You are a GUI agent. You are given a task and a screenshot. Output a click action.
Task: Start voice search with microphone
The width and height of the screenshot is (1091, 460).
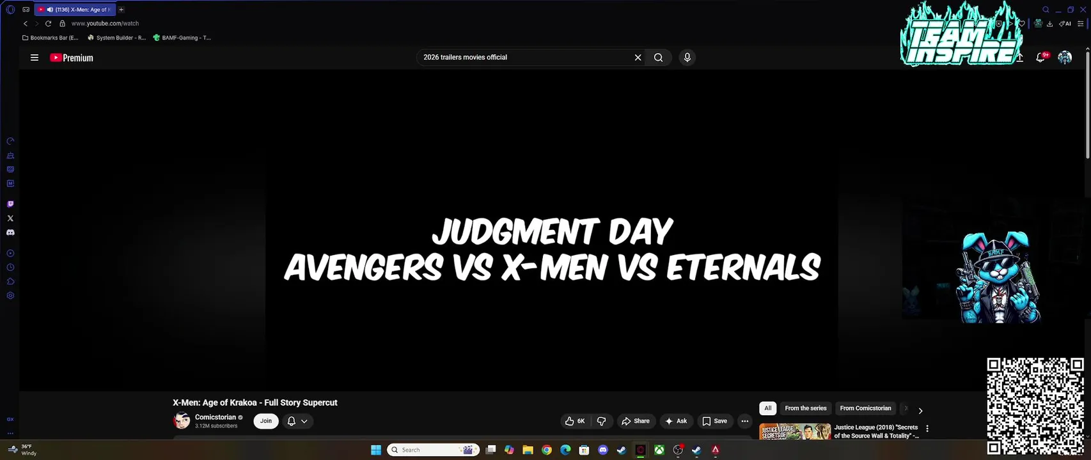coord(687,57)
